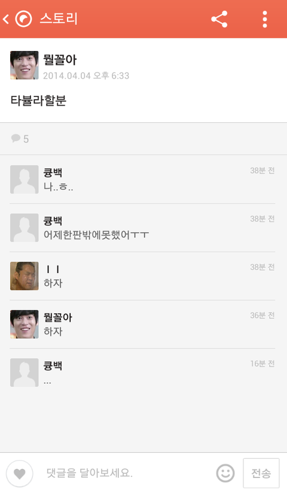Open 큥백 avatar on last comment
The width and height of the screenshot is (287, 493).
pos(24,373)
